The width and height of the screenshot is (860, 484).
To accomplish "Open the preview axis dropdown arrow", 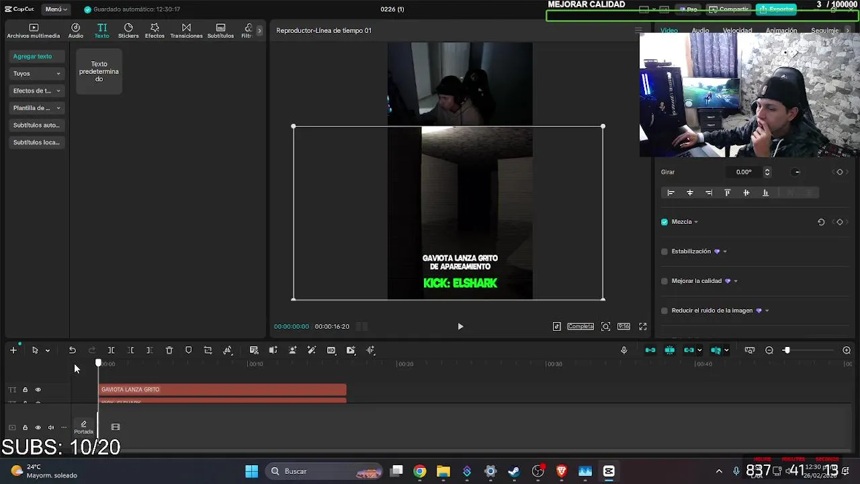I will (x=726, y=350).
